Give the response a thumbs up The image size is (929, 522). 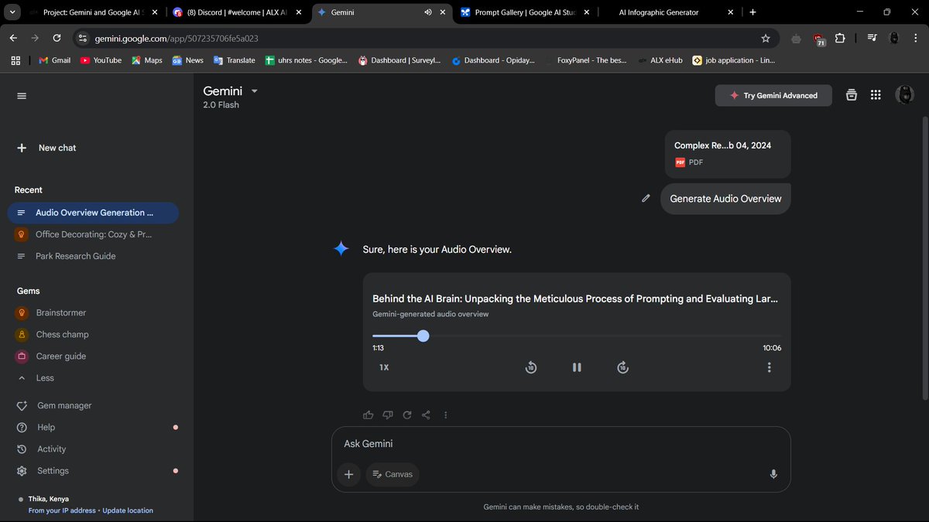tap(369, 415)
